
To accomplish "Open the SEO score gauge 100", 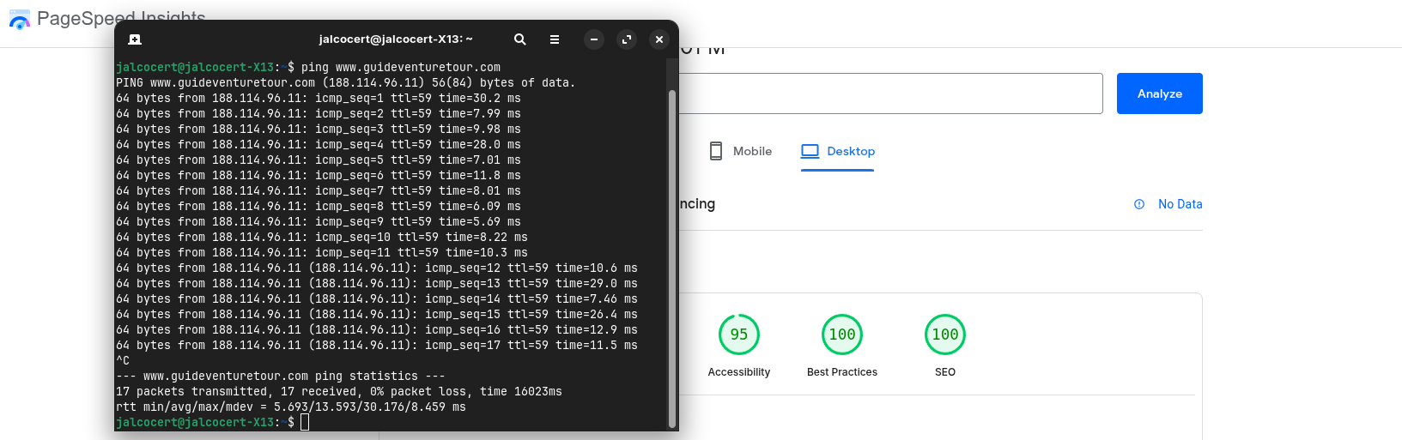I will click(945, 335).
